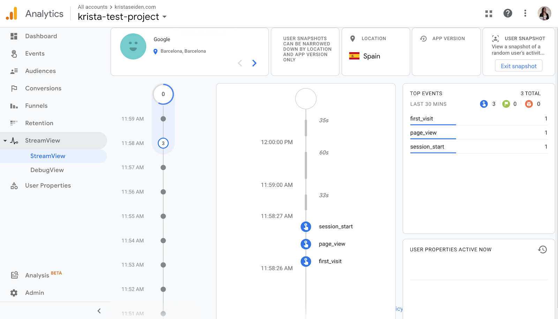The height and width of the screenshot is (319, 558).
Task: Click the Analytics logo icon
Action: [12, 14]
